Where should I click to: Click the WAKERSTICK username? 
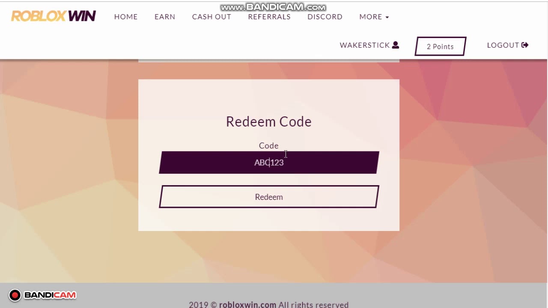click(x=365, y=45)
